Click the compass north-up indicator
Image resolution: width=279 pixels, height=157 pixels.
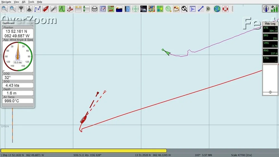(x=266, y=9)
